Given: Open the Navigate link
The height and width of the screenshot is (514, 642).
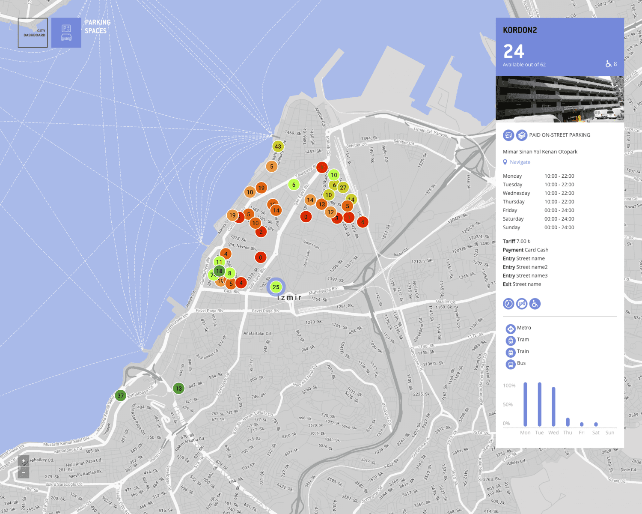Looking at the screenshot, I should pyautogui.click(x=520, y=162).
